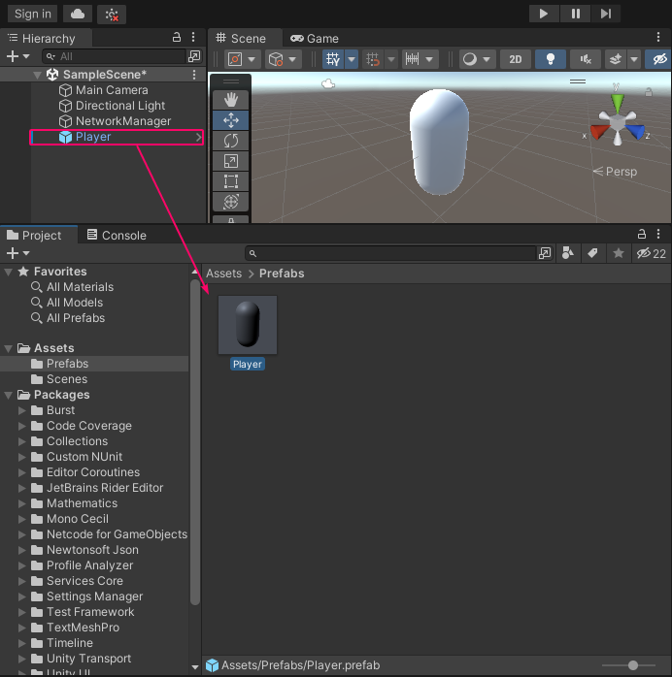The height and width of the screenshot is (677, 672).
Task: Switch to the Game tab
Action: point(316,39)
